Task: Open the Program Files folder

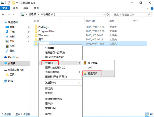Action: (46, 31)
